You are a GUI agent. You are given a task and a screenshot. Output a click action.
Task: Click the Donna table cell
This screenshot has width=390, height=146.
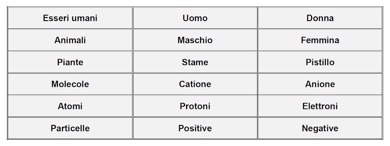320,18
